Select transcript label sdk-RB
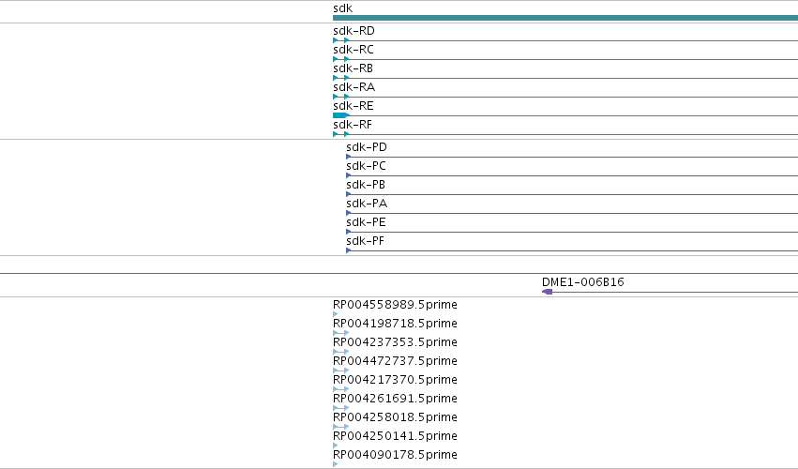Image resolution: width=798 pixels, height=469 pixels. [353, 68]
